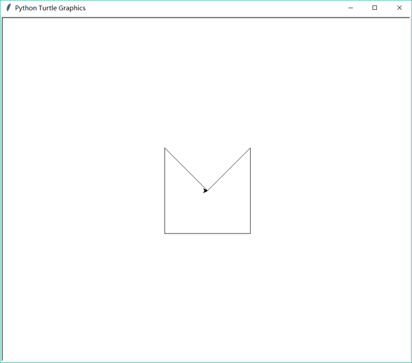Click empty title bar space left of minimize
The image size is (412, 363).
[x=231, y=8]
